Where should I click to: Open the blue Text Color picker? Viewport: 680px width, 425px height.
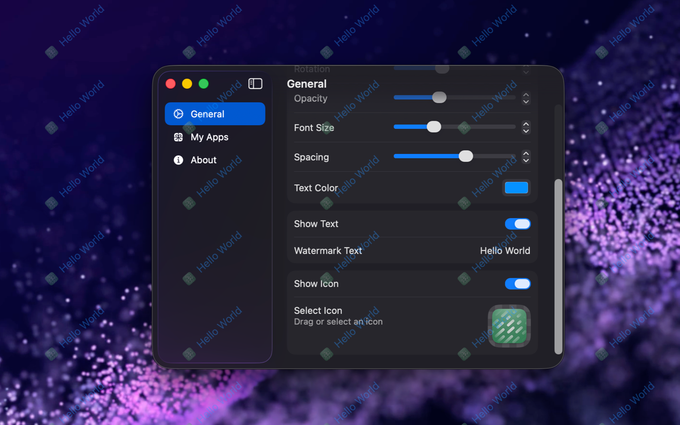point(516,188)
